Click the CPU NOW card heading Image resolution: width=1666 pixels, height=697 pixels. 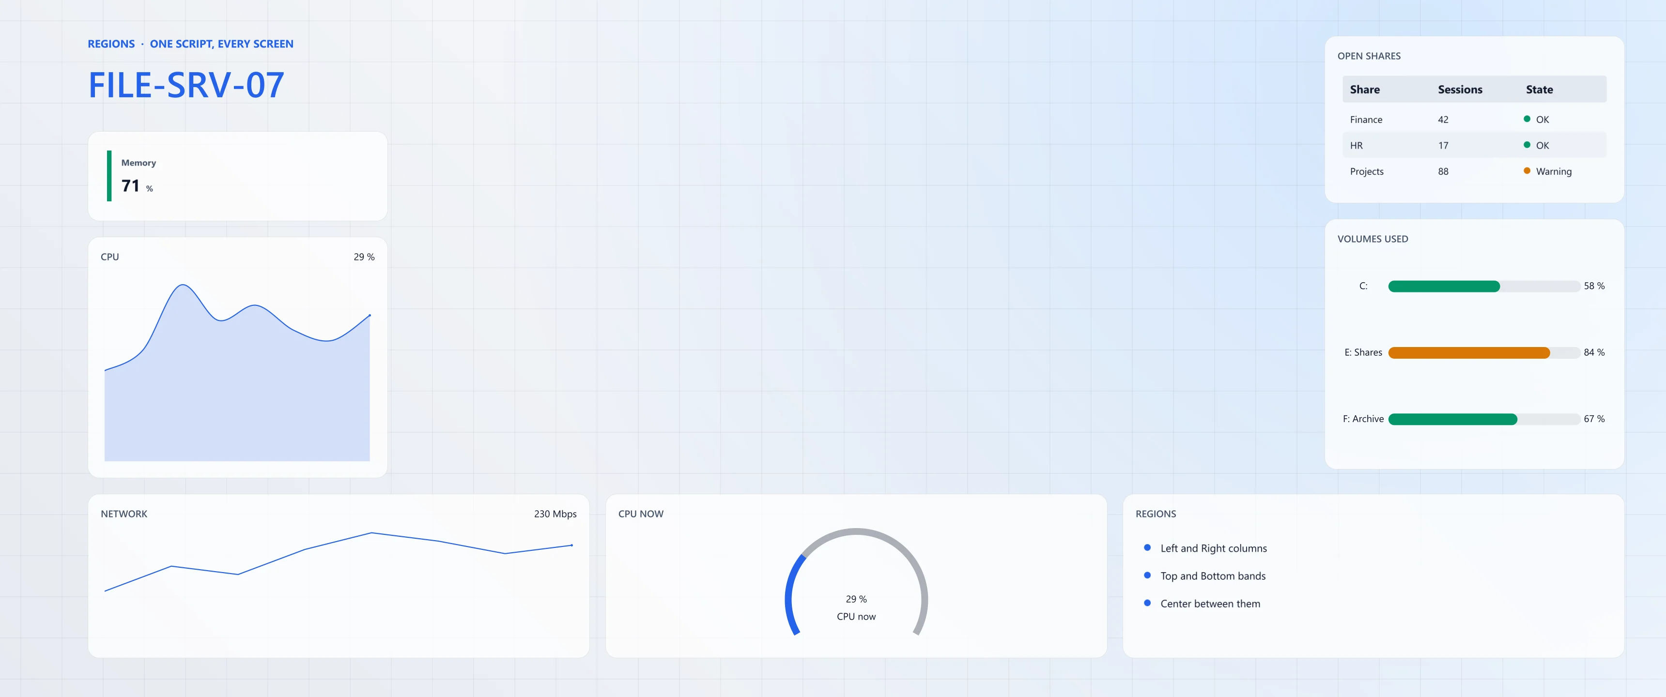coord(640,514)
